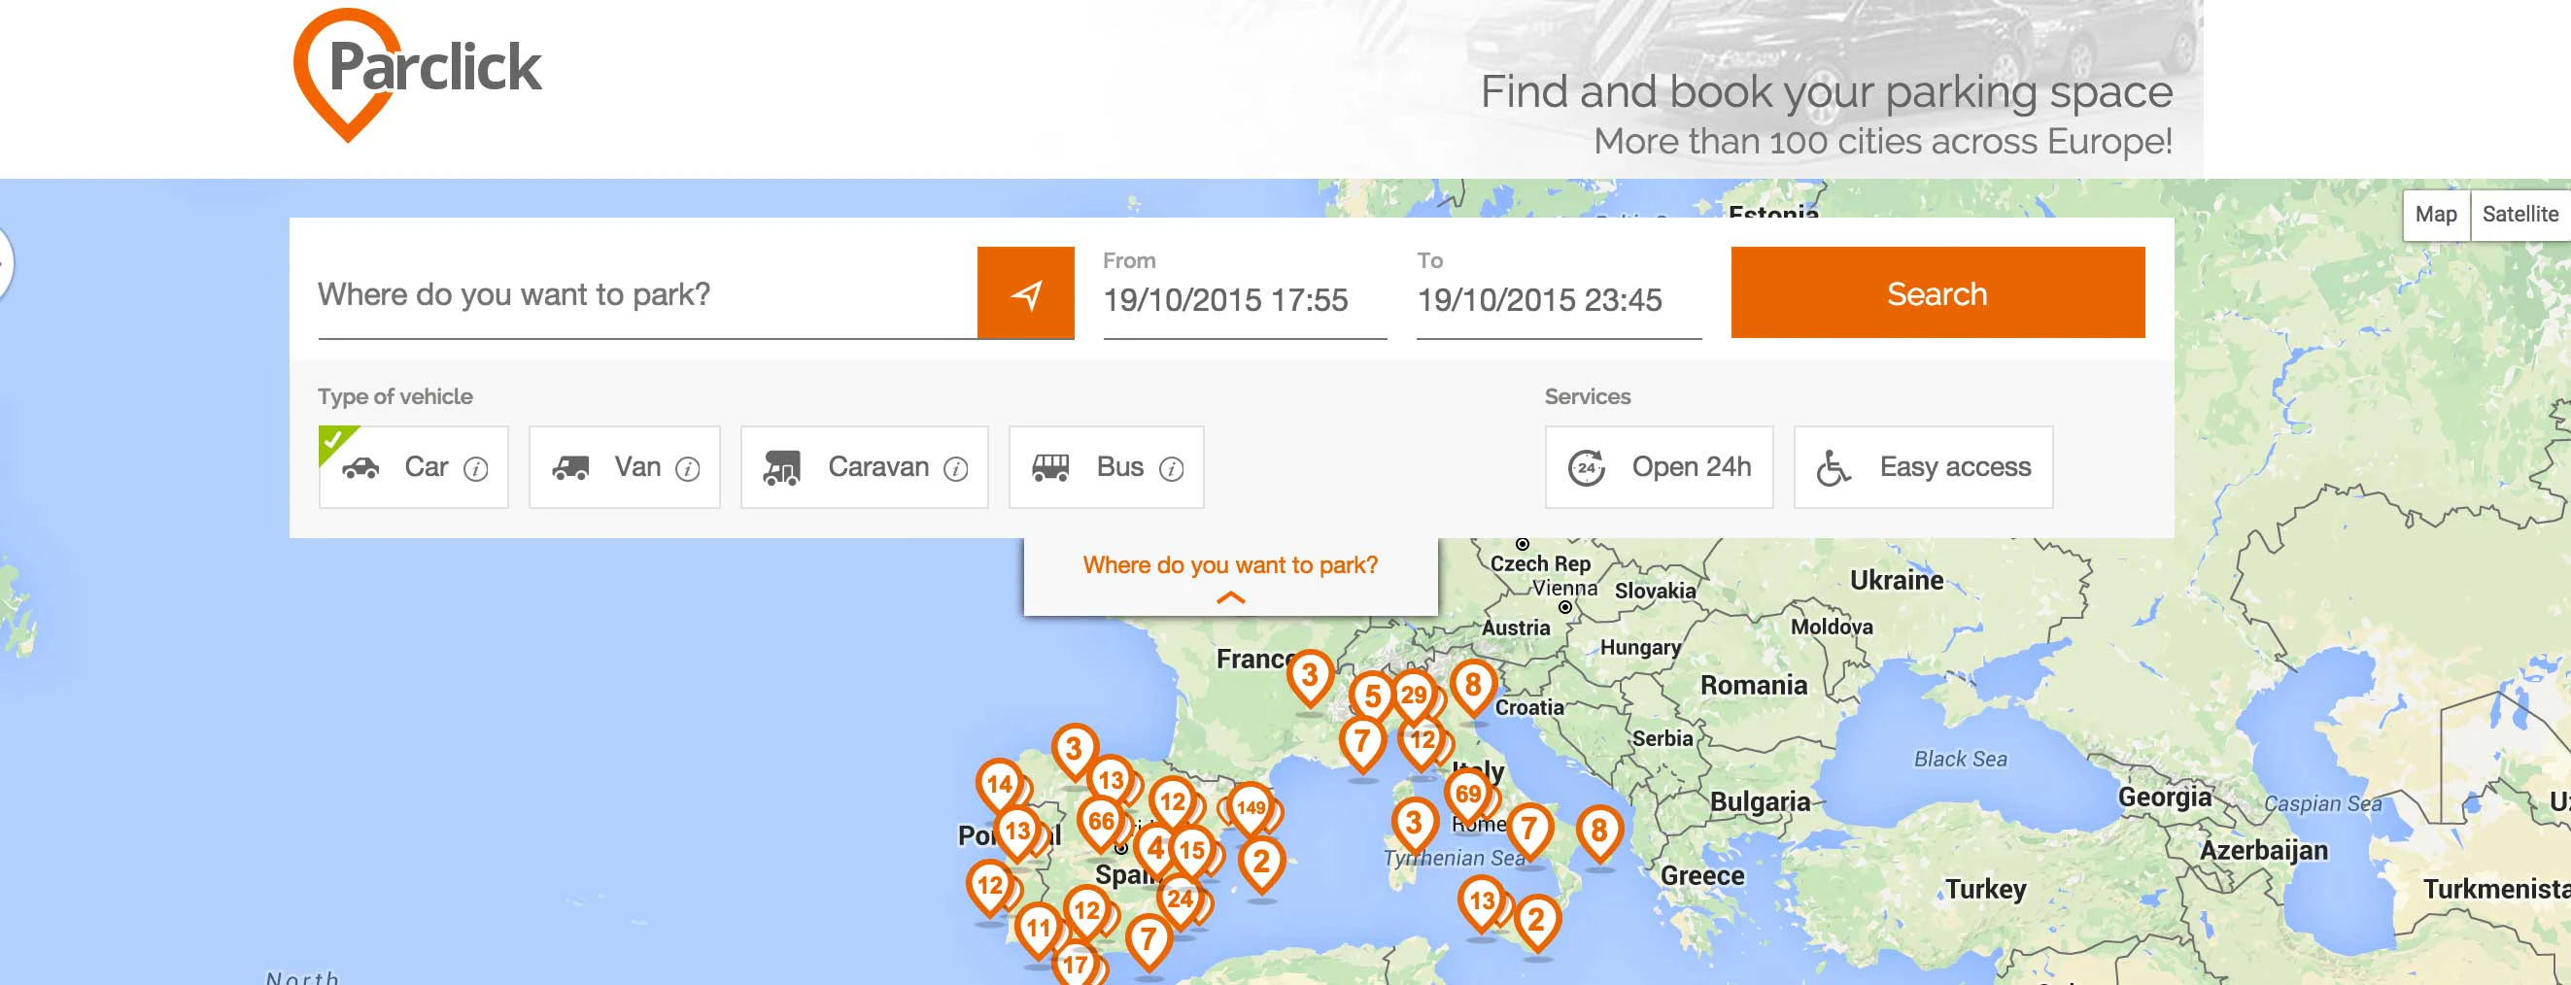The width and height of the screenshot is (2571, 985).
Task: Click the Turkey label on the map
Action: 1985,889
